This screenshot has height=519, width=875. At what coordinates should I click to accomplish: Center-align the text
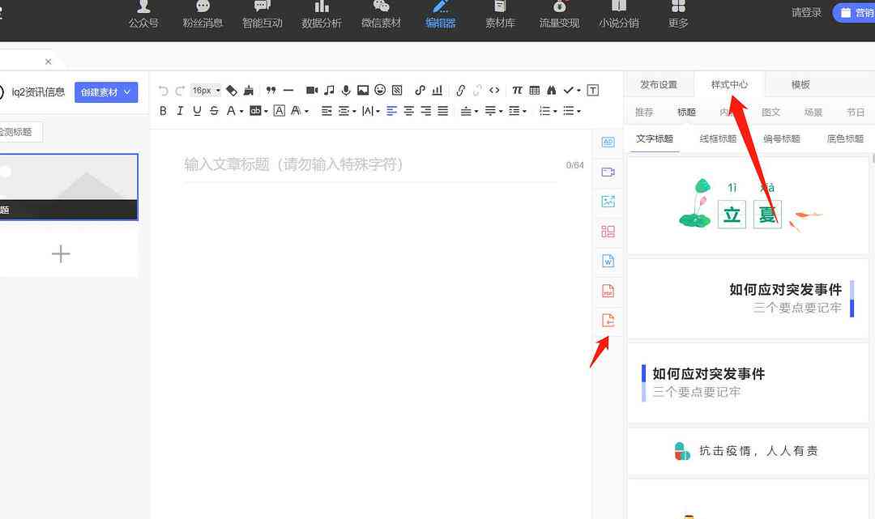point(409,111)
